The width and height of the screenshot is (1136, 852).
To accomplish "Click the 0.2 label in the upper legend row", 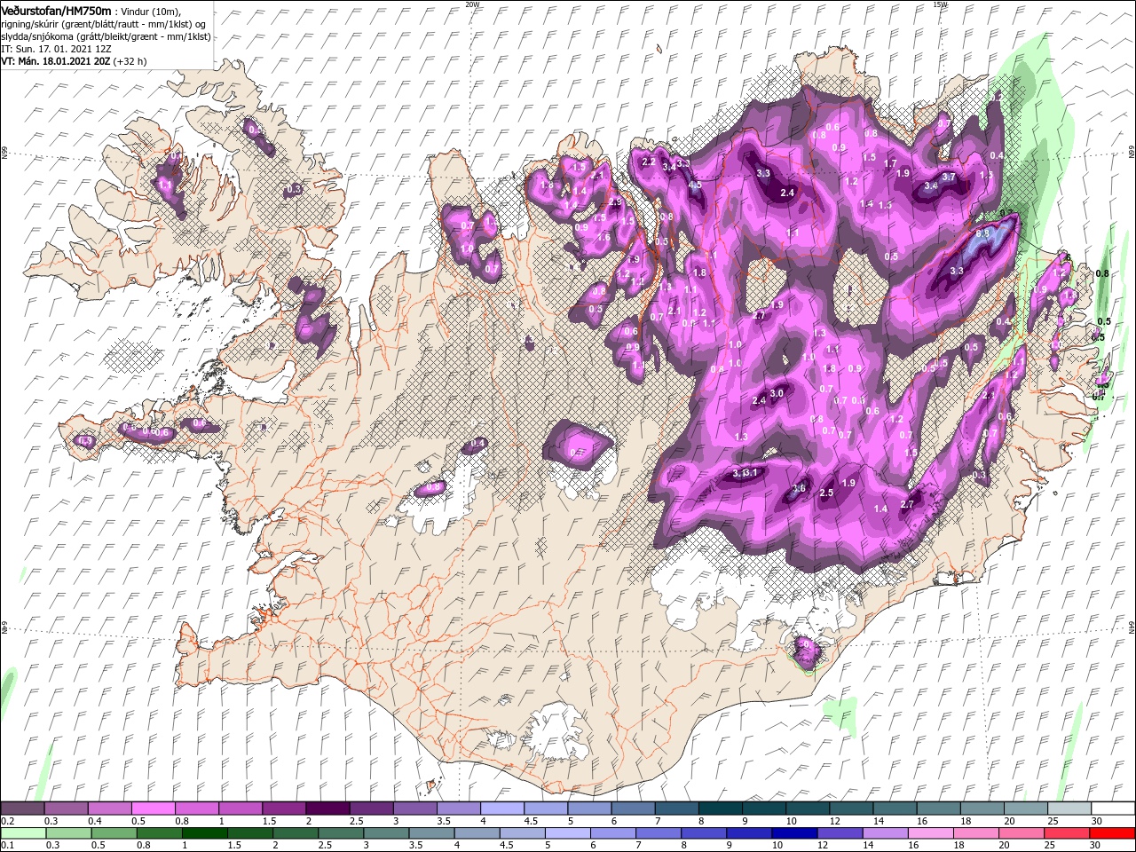I will pyautogui.click(x=7, y=821).
